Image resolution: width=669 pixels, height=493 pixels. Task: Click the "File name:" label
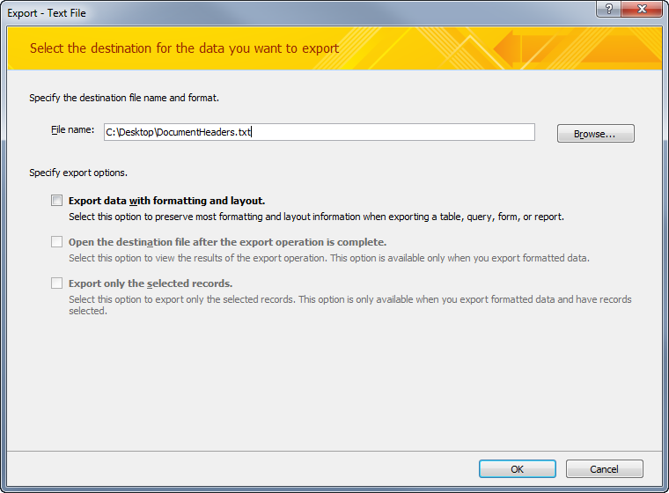pos(72,130)
